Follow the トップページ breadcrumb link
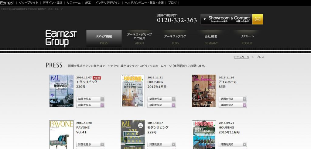The image size is (311, 149). pyautogui.click(x=241, y=57)
